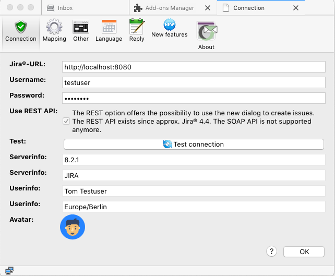Open the About pane

206,35
